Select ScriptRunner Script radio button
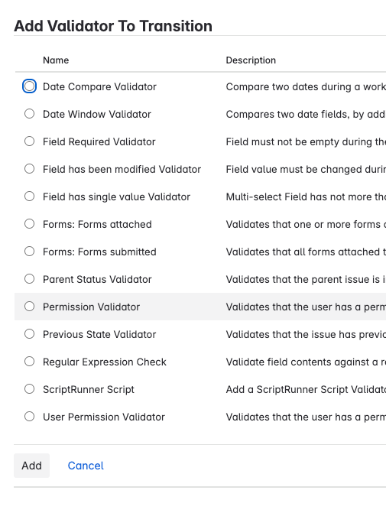This screenshot has width=386, height=526. [30, 389]
